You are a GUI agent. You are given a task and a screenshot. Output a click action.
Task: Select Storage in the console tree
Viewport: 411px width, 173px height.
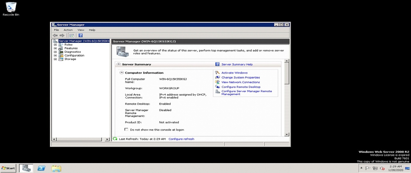tap(70, 59)
